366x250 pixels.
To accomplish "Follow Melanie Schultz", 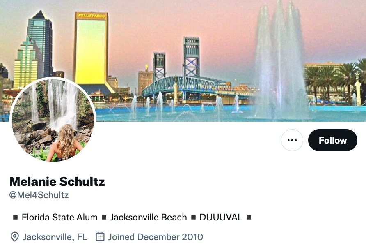I will (333, 140).
